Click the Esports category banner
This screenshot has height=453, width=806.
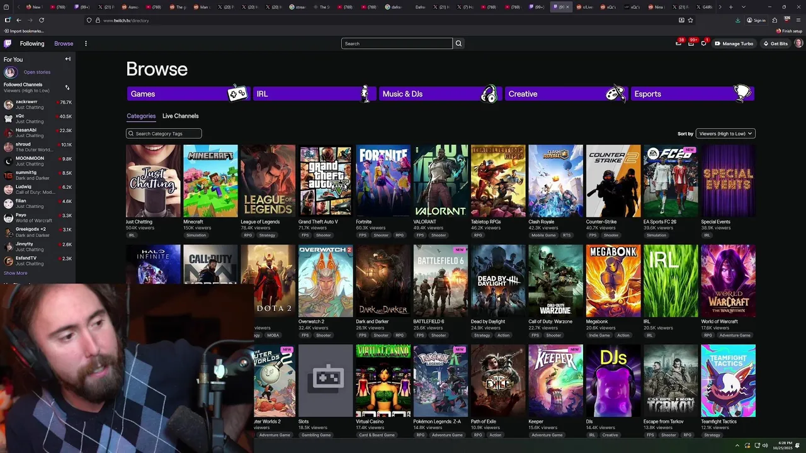(691, 94)
